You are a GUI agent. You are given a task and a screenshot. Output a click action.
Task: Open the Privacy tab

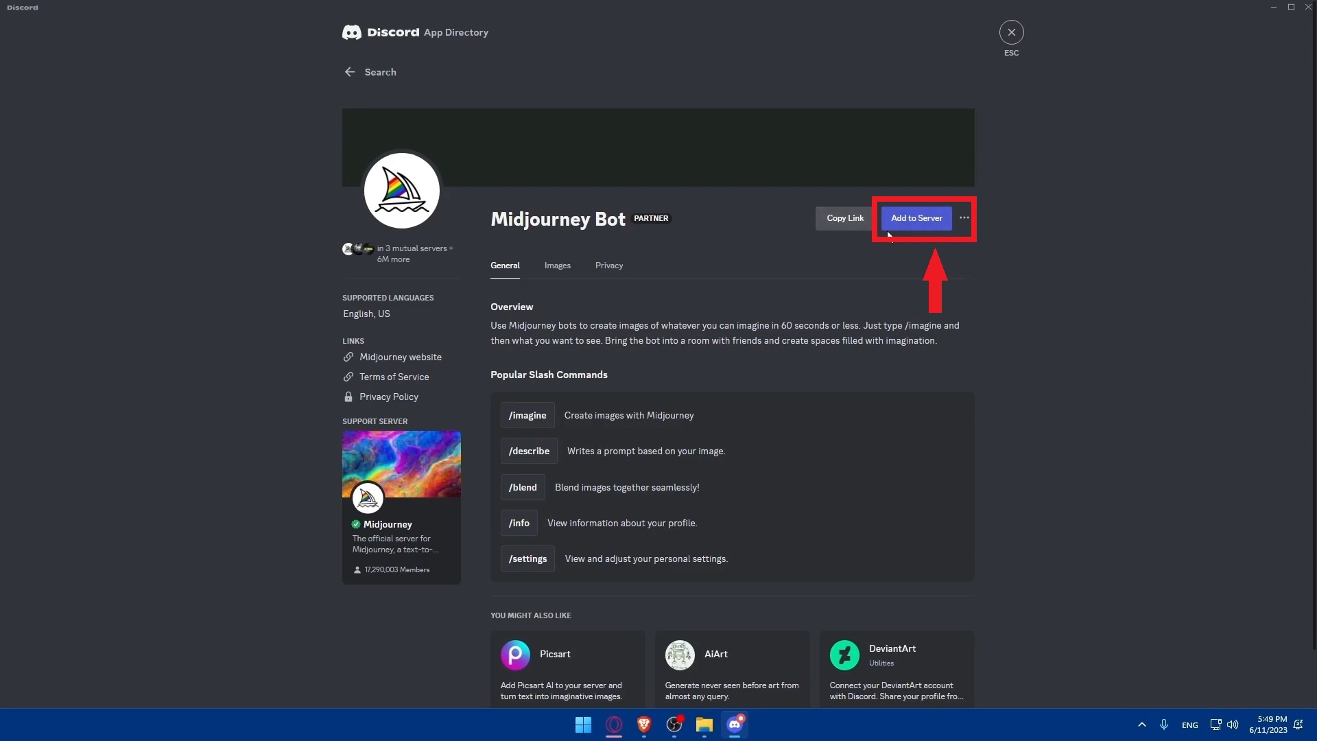click(608, 266)
